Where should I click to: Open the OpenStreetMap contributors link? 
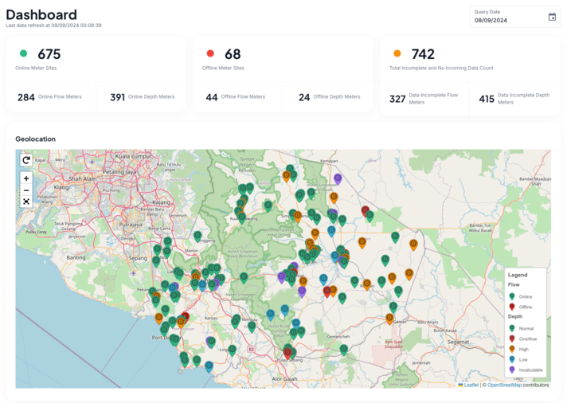[x=504, y=385]
